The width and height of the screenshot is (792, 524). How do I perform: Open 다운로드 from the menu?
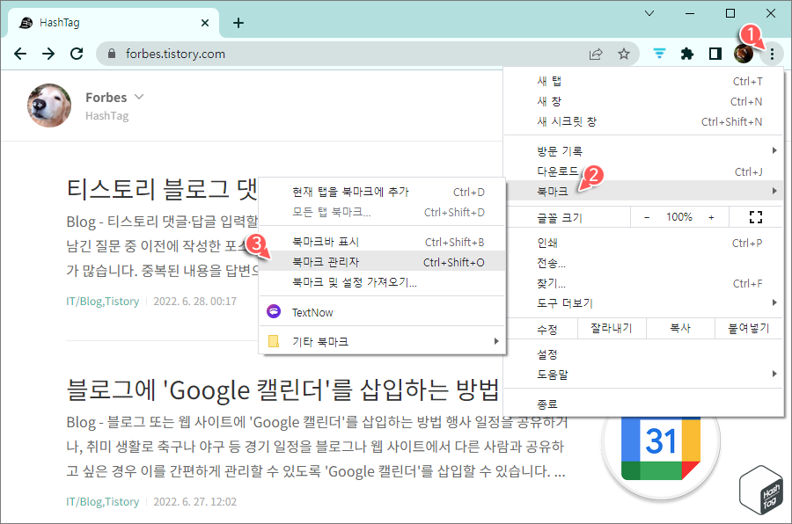tap(643, 171)
